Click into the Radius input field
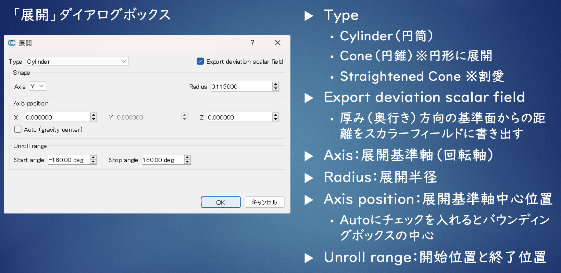 pyautogui.click(x=241, y=87)
